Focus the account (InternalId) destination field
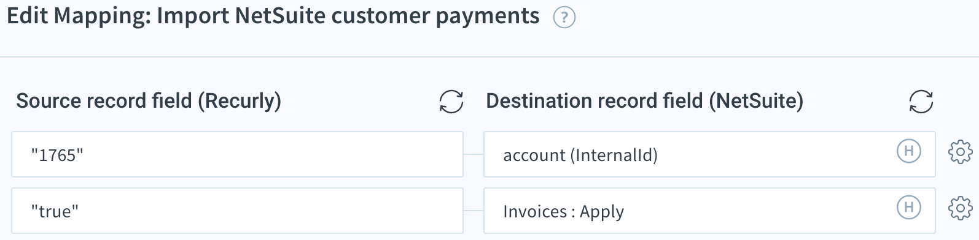The height and width of the screenshot is (240, 979). pyautogui.click(x=709, y=154)
